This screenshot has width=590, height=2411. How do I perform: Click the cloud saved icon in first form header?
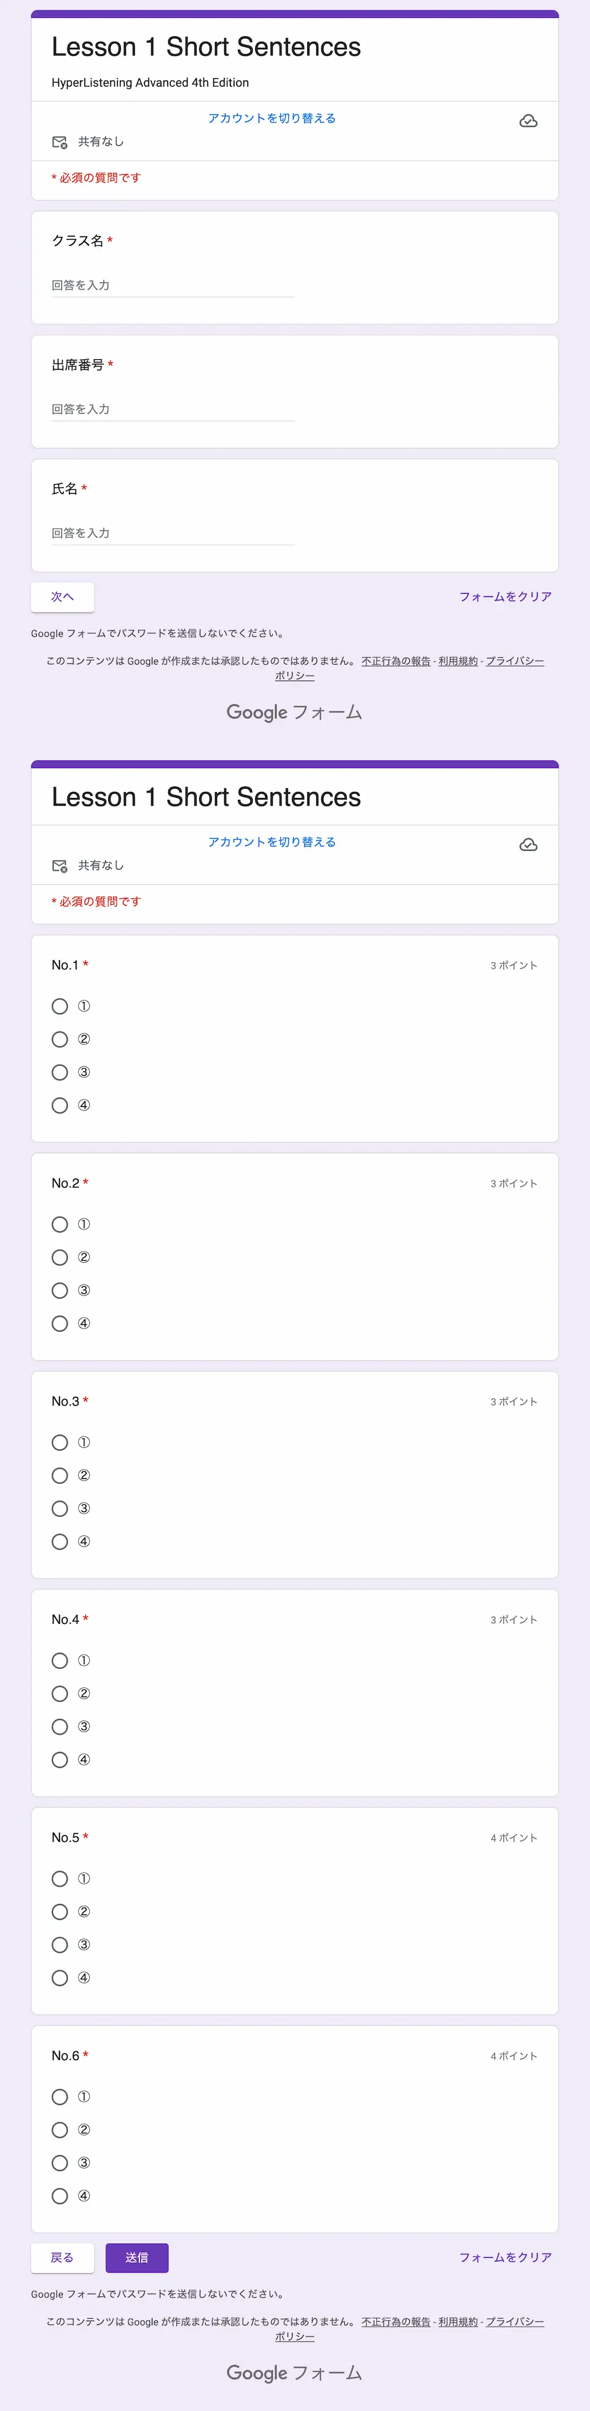click(x=529, y=121)
